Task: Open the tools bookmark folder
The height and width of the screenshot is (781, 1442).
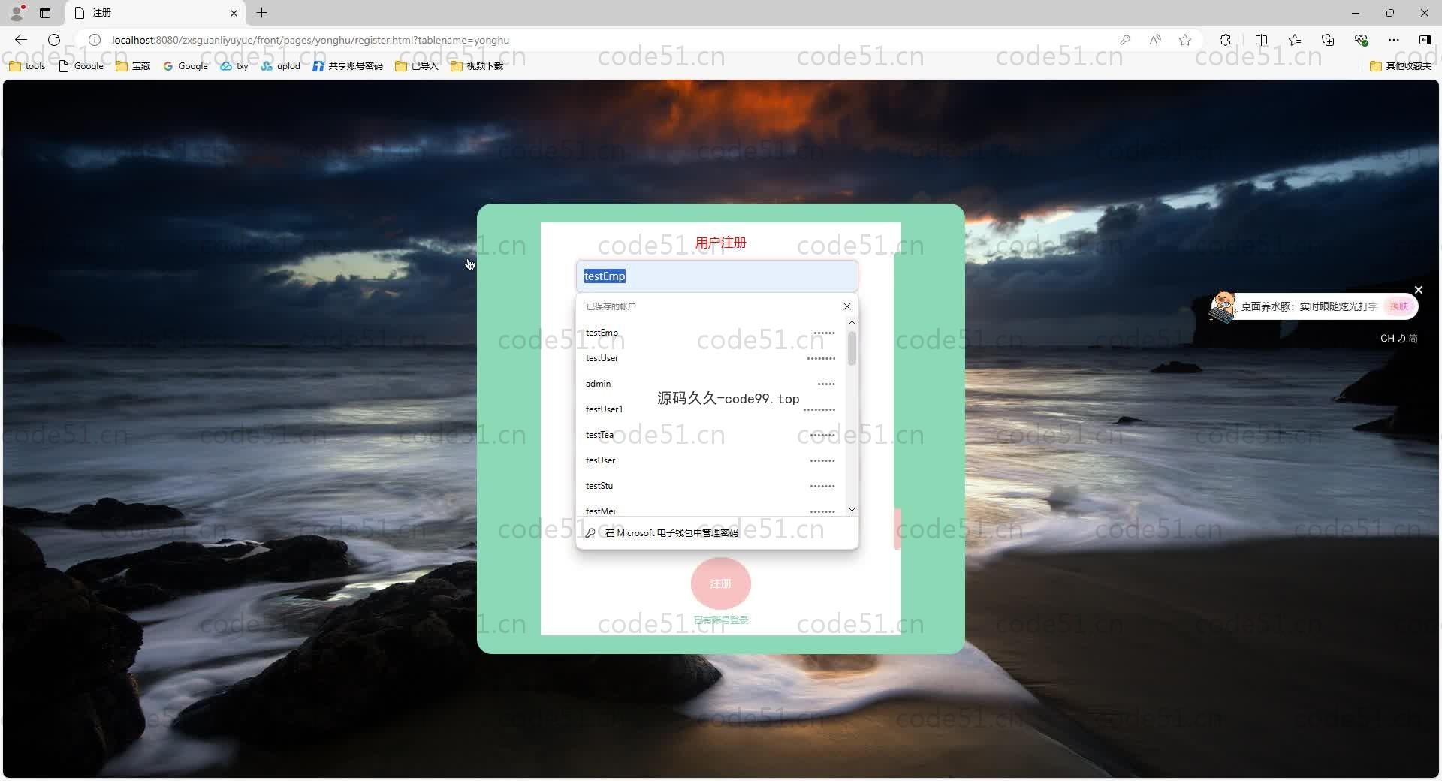Action: 27,66
